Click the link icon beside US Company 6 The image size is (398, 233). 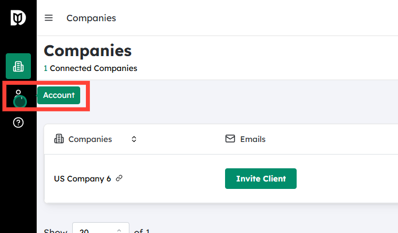click(x=119, y=178)
